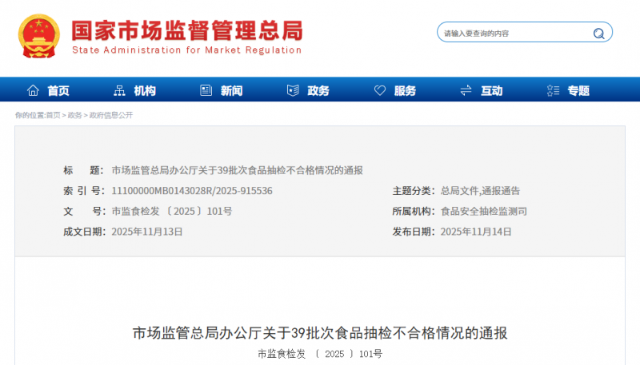Click the house icon beside 首页
The width and height of the screenshot is (640, 365).
(x=33, y=90)
